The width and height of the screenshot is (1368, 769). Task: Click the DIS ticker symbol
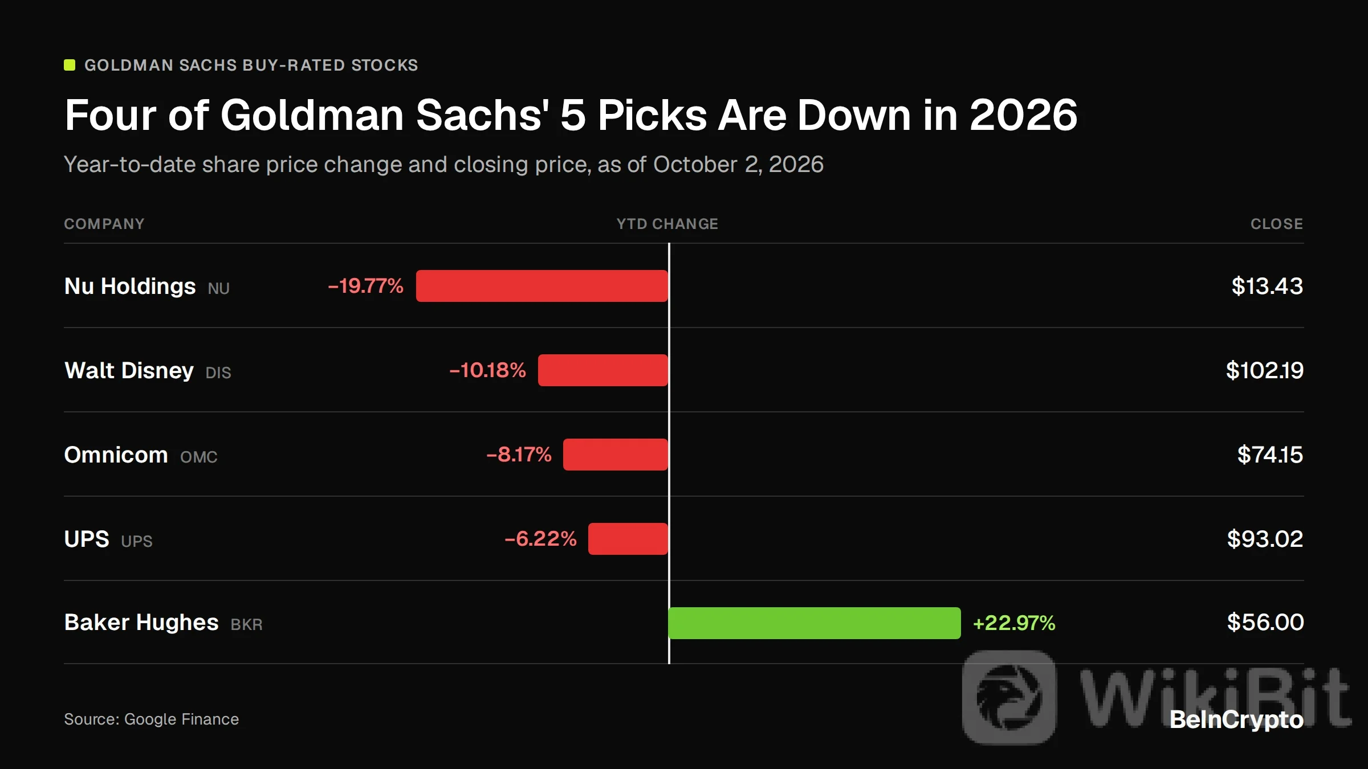coord(218,373)
